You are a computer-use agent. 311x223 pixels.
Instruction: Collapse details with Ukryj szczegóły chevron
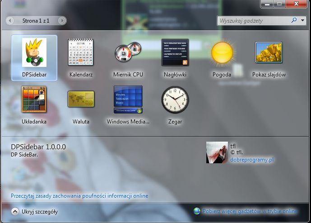15,212
